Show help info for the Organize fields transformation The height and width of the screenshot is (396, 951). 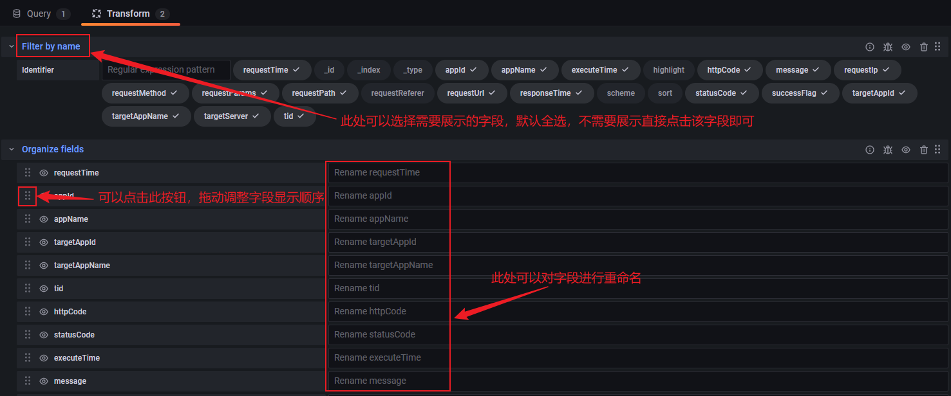(x=870, y=149)
